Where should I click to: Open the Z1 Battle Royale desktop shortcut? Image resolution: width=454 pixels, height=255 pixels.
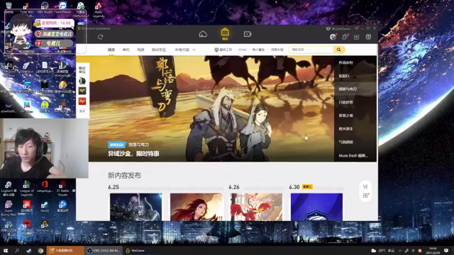(x=62, y=188)
